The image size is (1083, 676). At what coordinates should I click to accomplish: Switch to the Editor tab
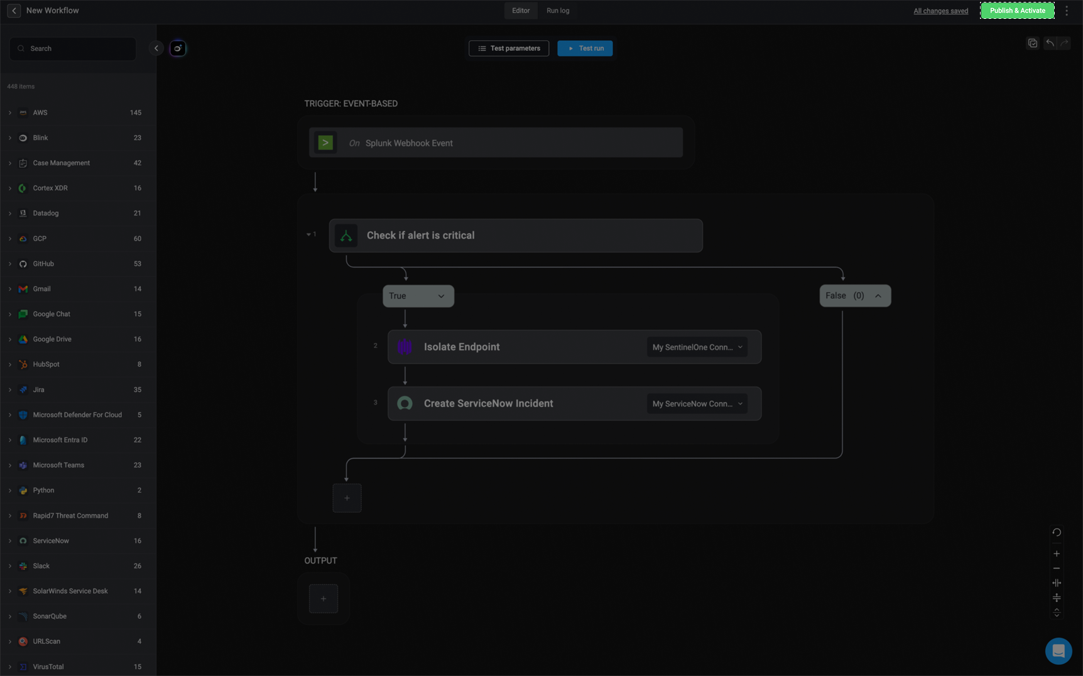(x=521, y=11)
